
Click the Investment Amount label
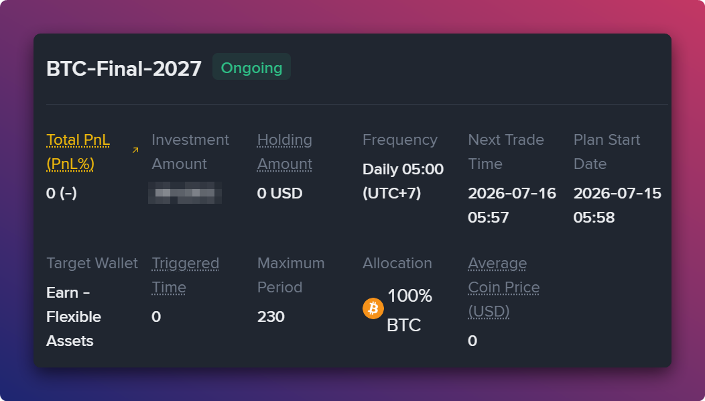[x=190, y=152]
